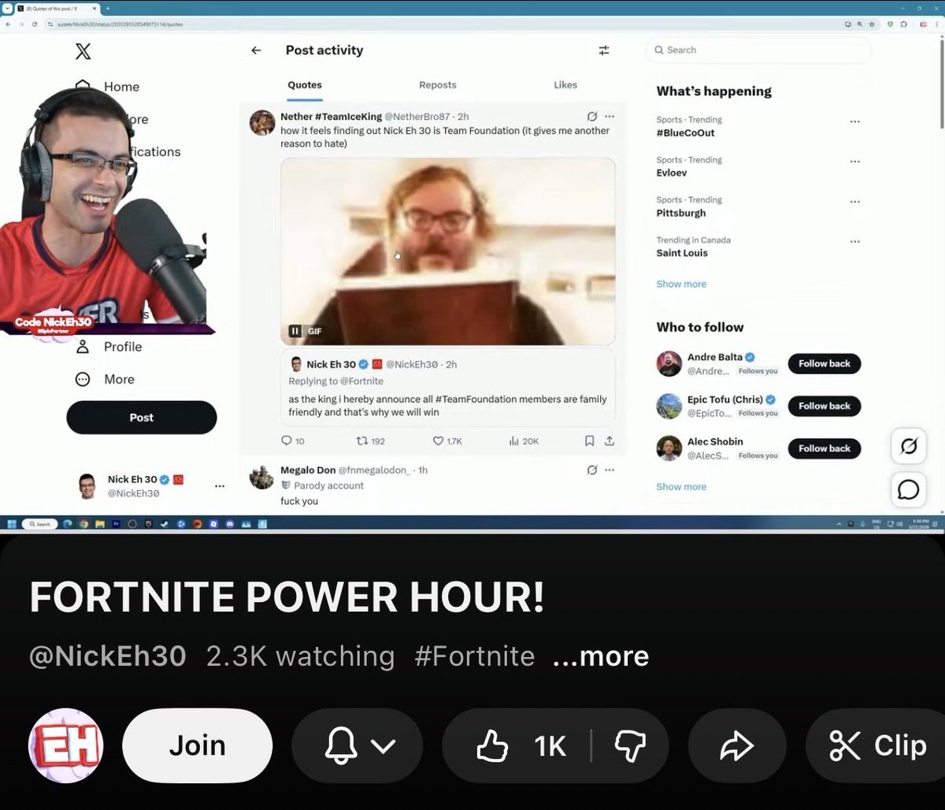945x810 pixels.
Task: Open the Pittsburgh trending topic
Action: click(x=681, y=213)
